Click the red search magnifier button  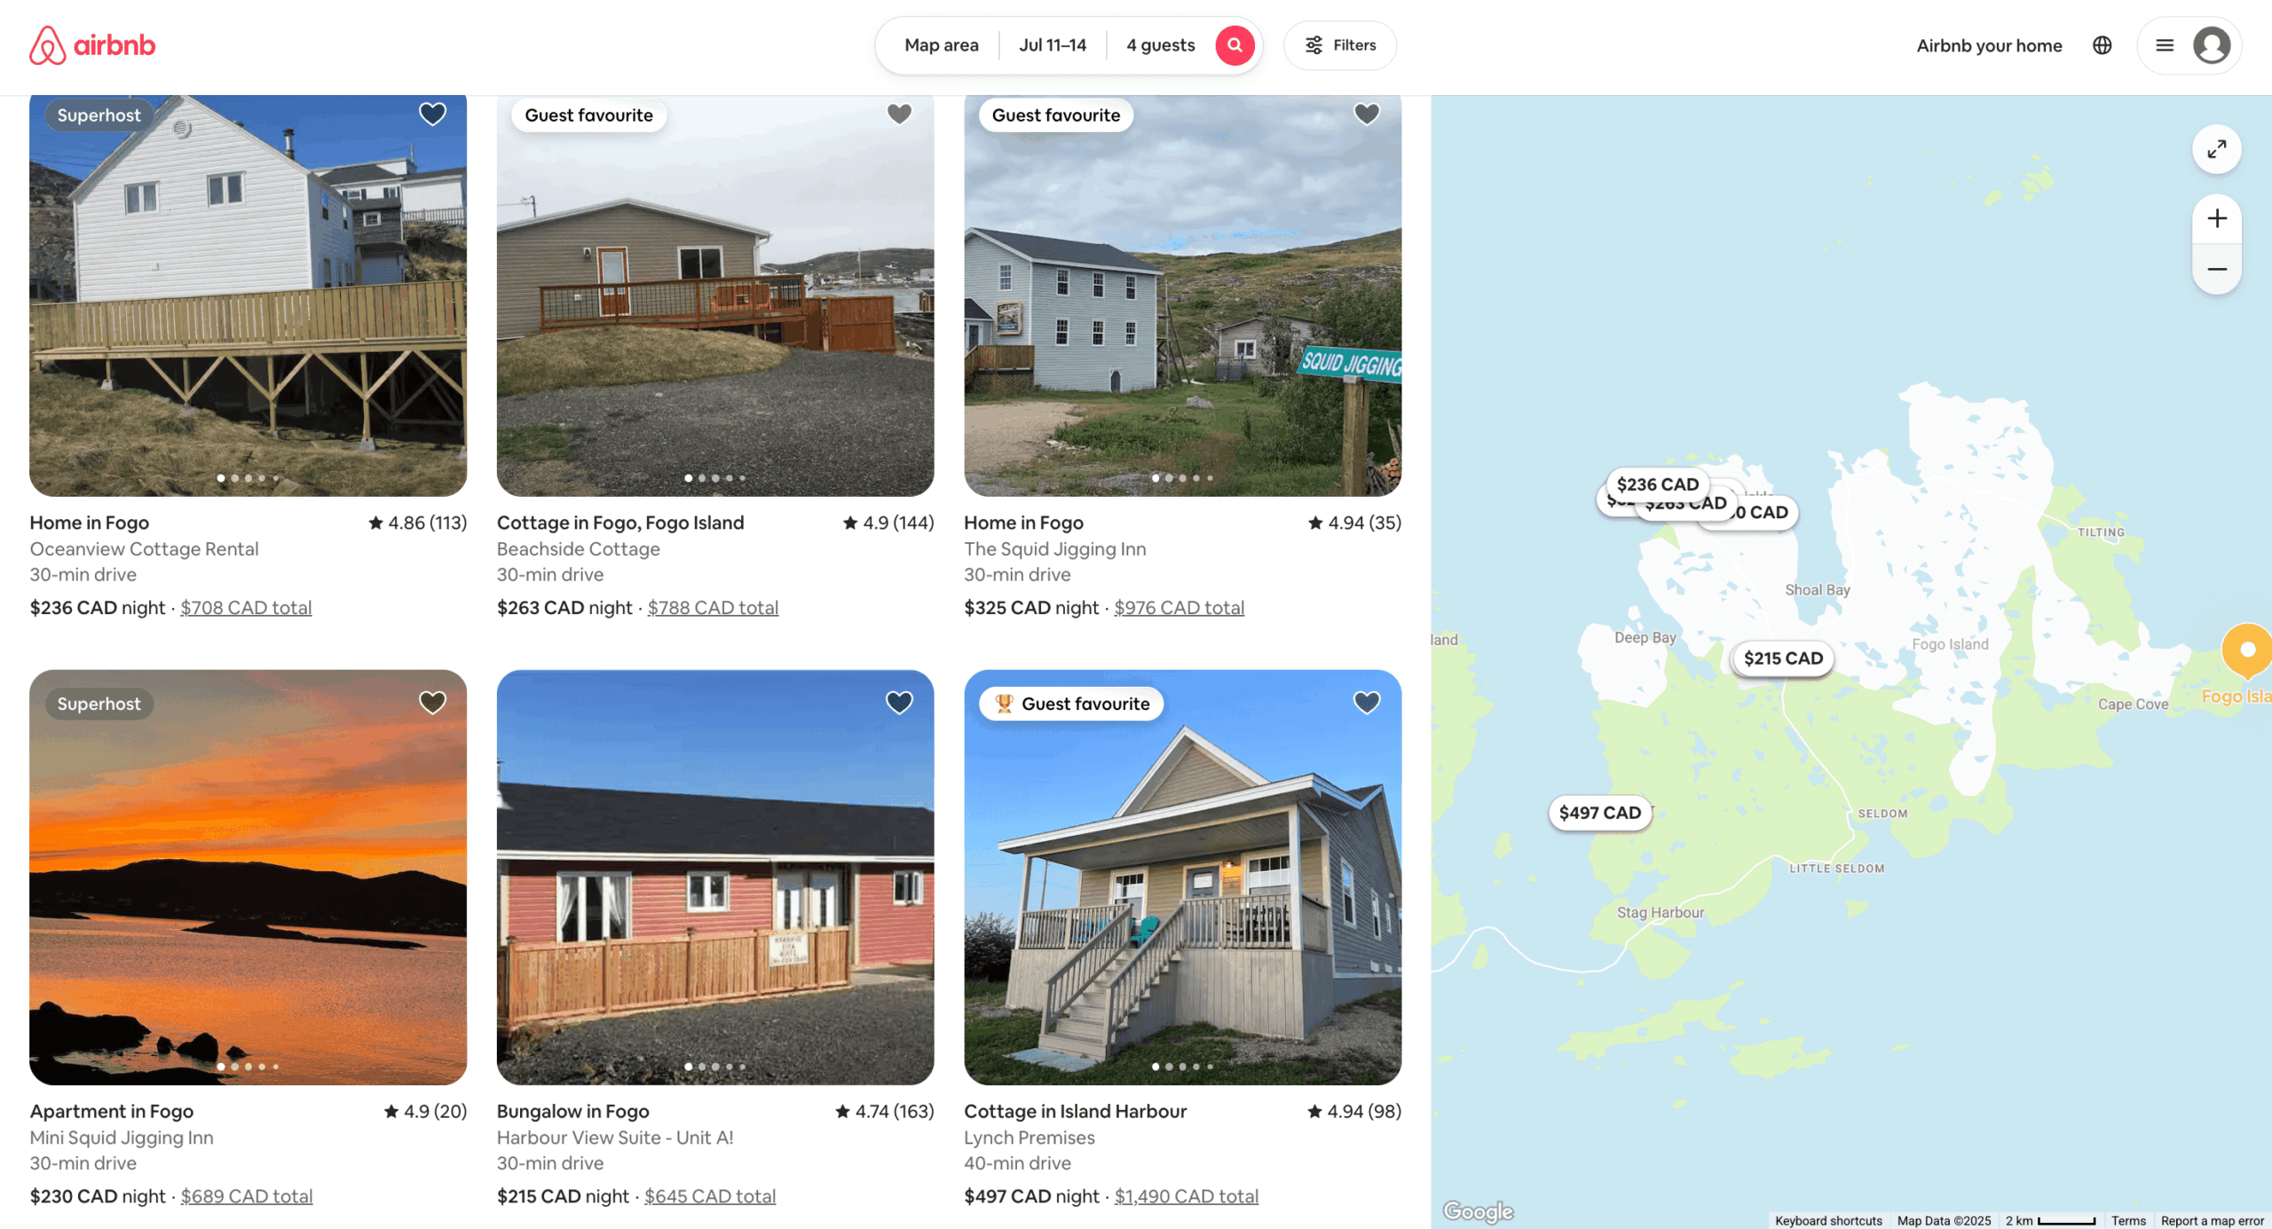pos(1235,45)
